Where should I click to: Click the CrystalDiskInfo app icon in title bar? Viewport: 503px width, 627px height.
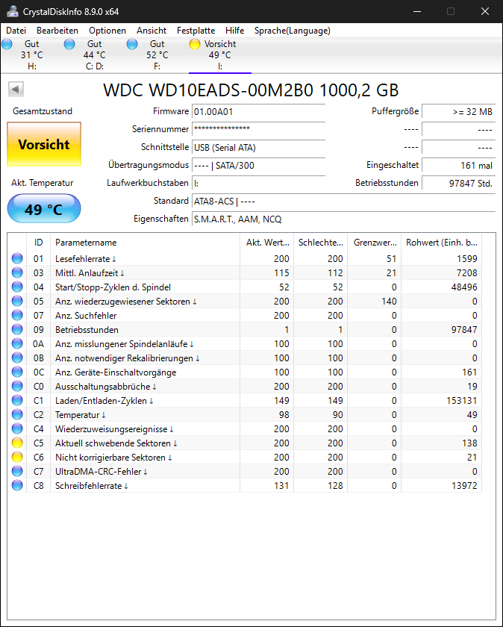click(x=12, y=11)
